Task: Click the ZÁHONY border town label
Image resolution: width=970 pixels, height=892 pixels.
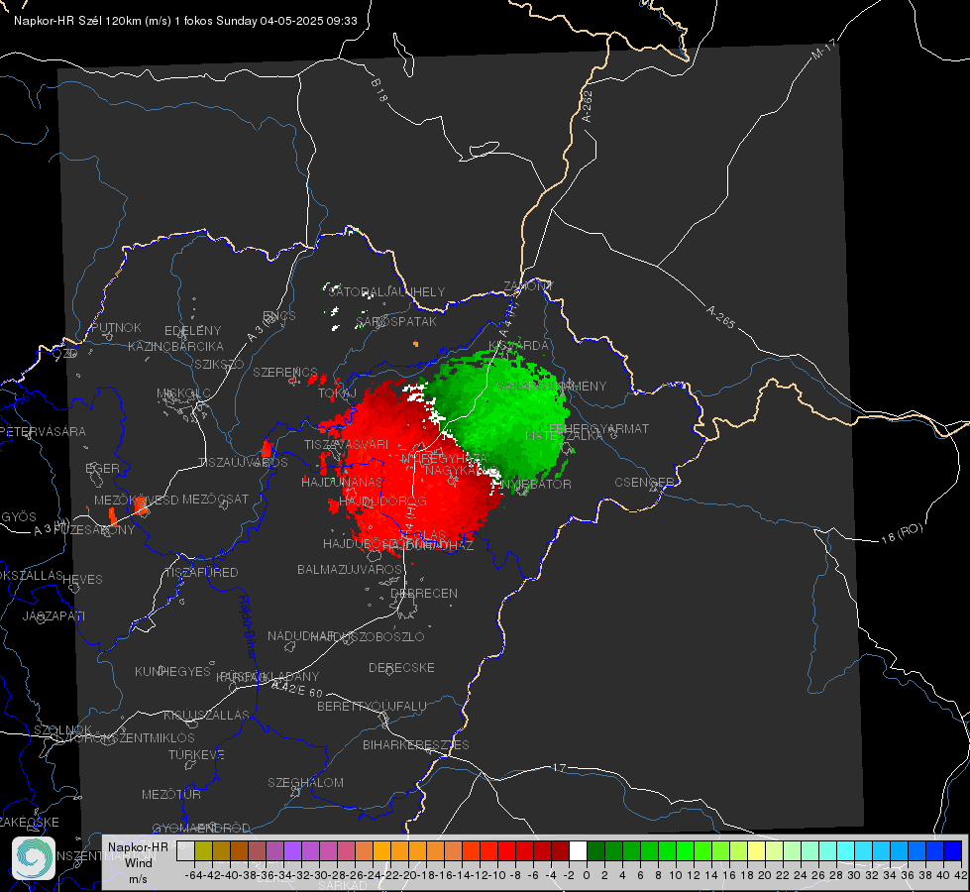Action: [528, 286]
